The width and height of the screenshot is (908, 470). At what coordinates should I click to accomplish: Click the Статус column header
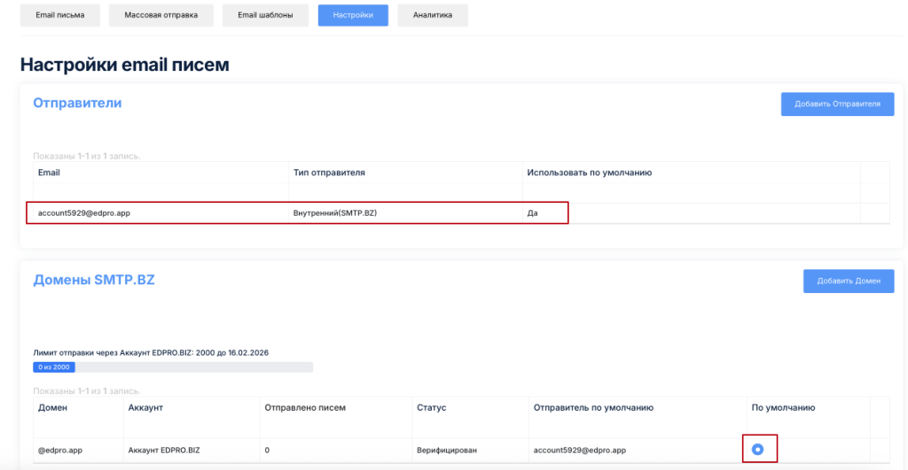[431, 408]
